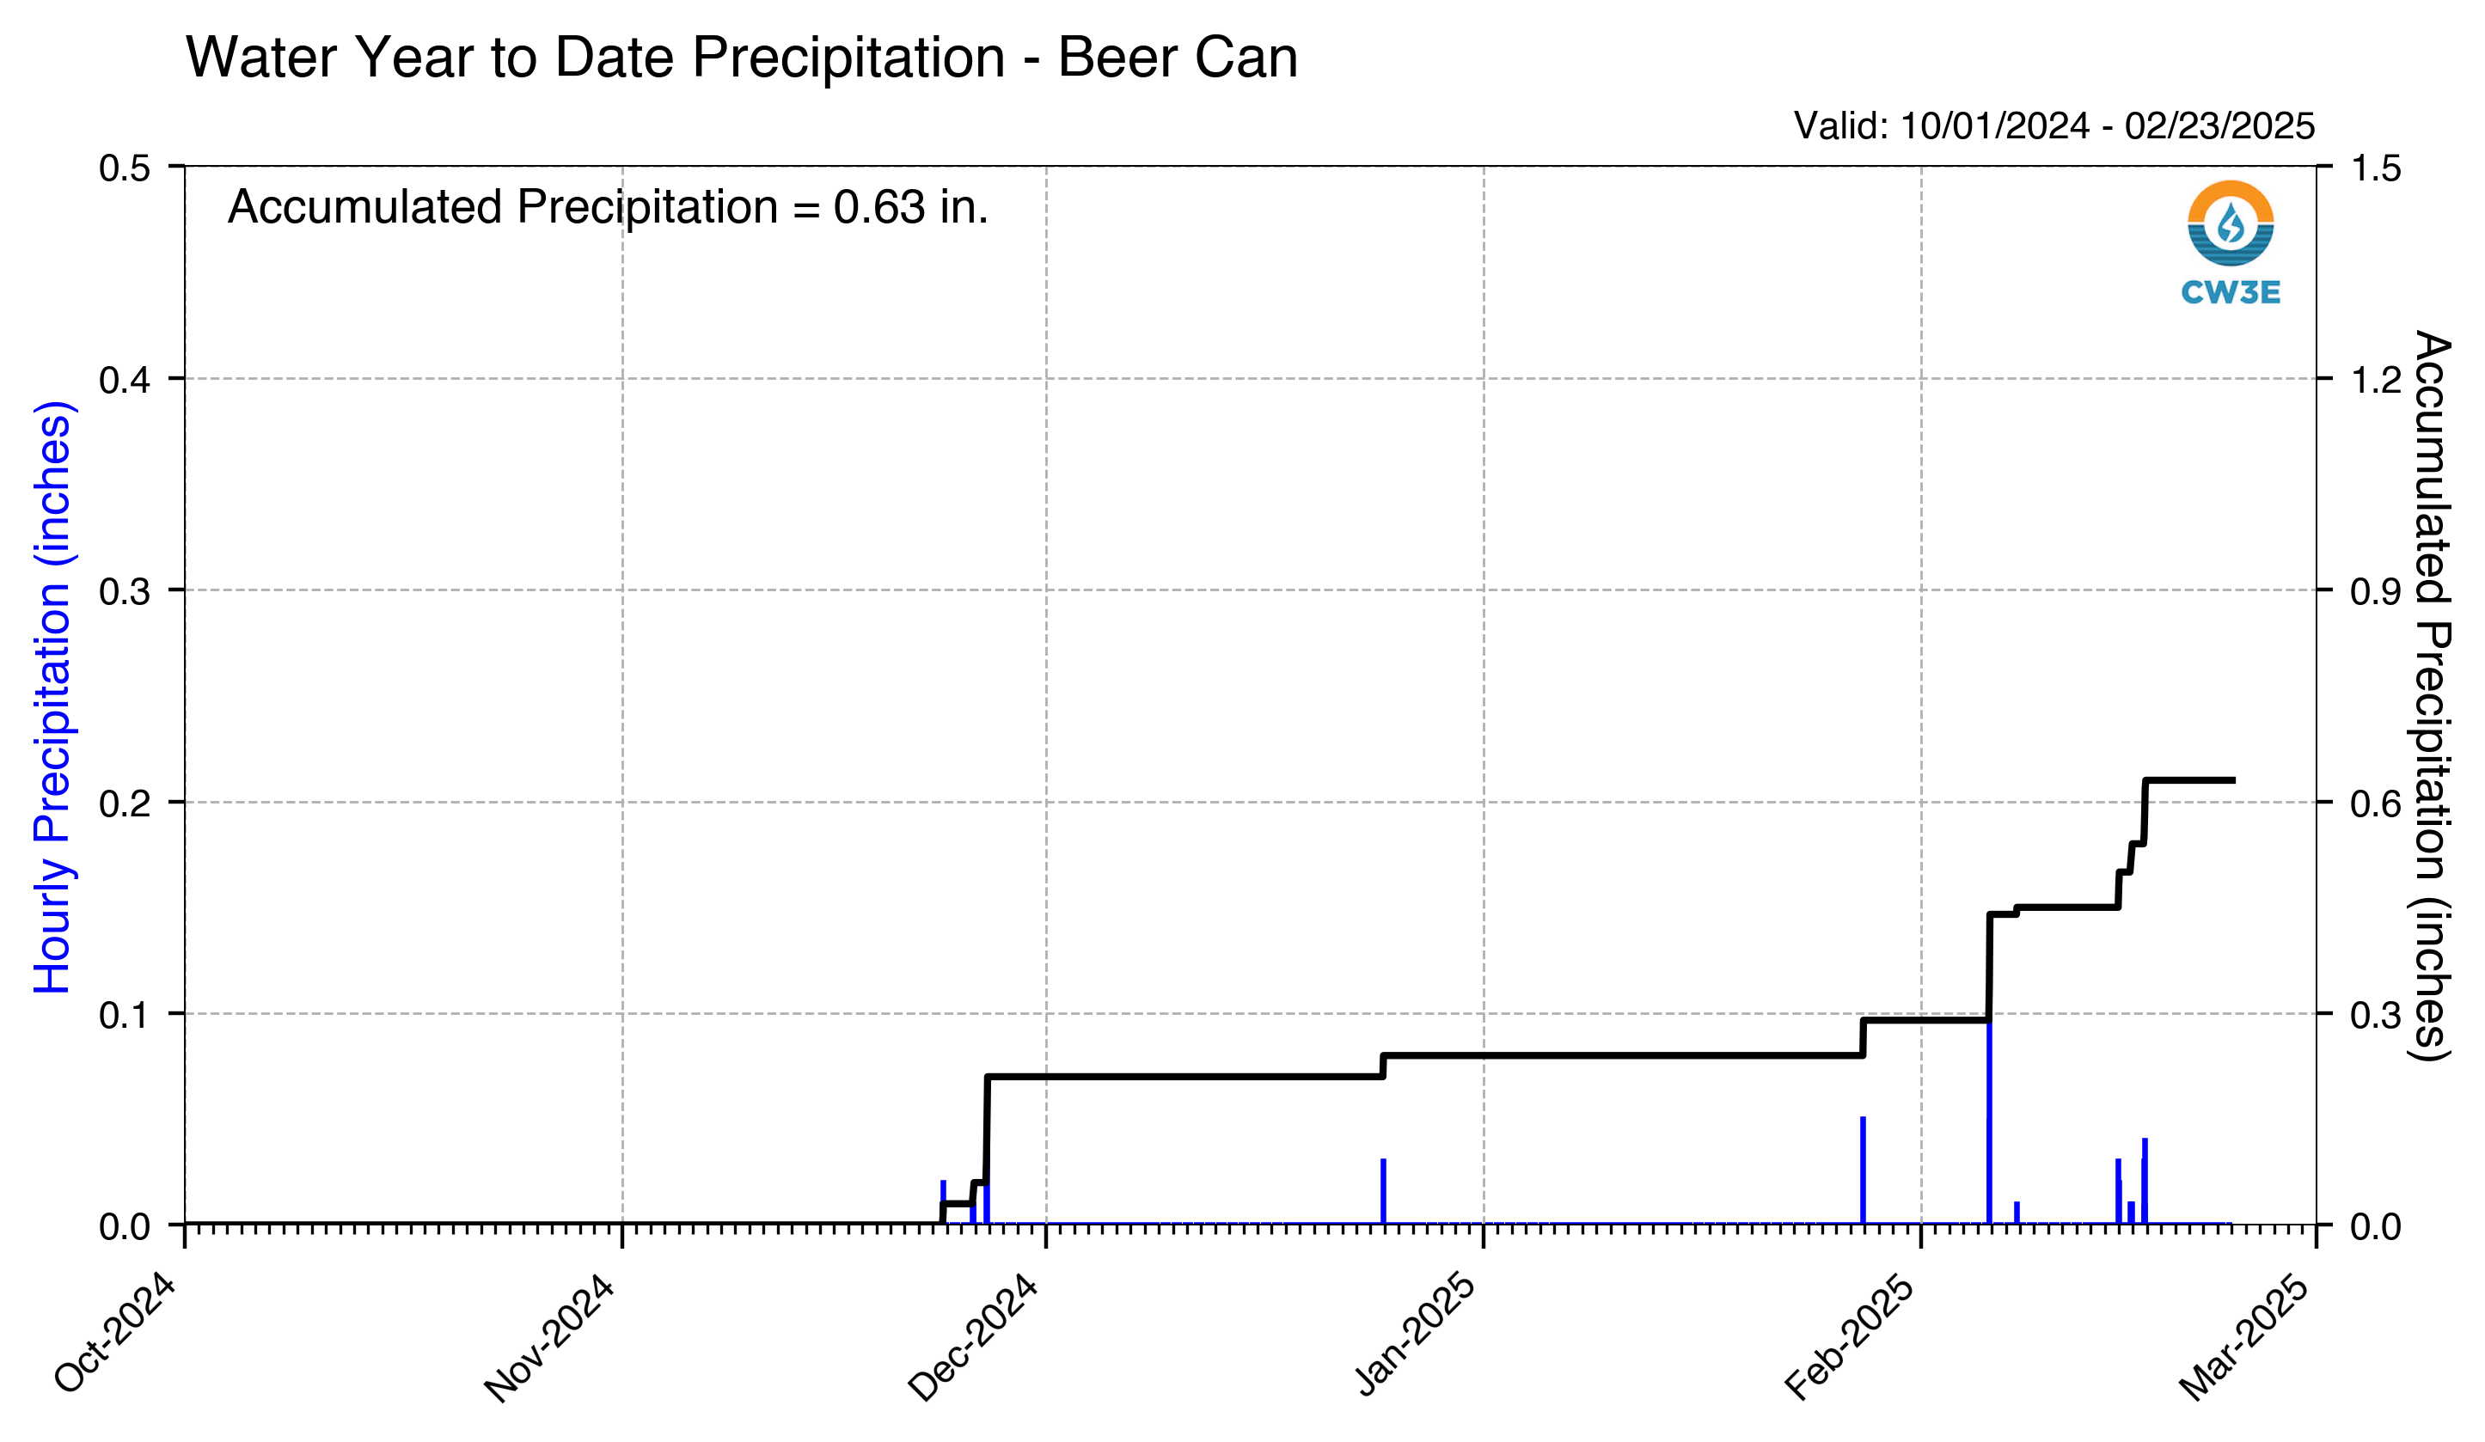Screen dimensions: 2485x1442
Task: Click the 0.5 tick label on left axis
Action: [x=125, y=168]
